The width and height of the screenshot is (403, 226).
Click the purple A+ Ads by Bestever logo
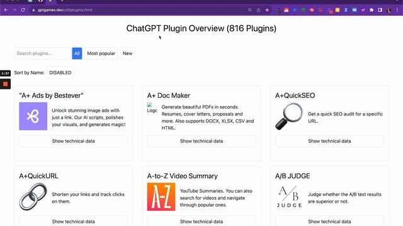click(x=33, y=116)
